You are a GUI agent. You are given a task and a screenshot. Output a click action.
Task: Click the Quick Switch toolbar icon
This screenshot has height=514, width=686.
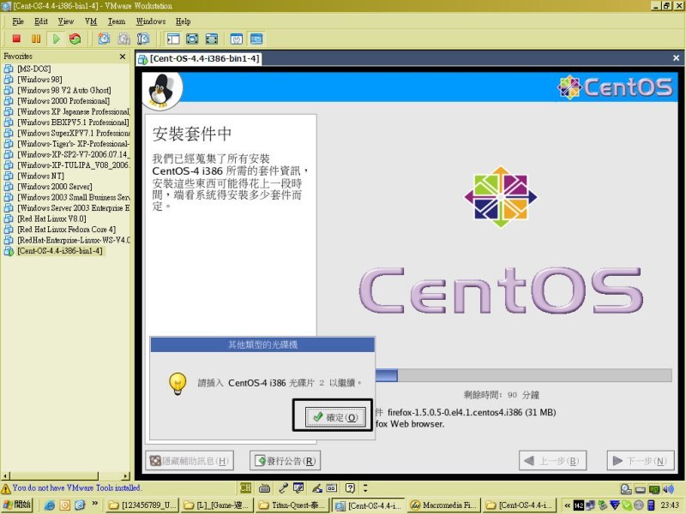tap(211, 39)
